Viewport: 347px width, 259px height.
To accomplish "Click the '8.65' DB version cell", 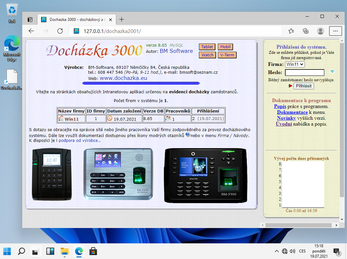I will pos(153,119).
